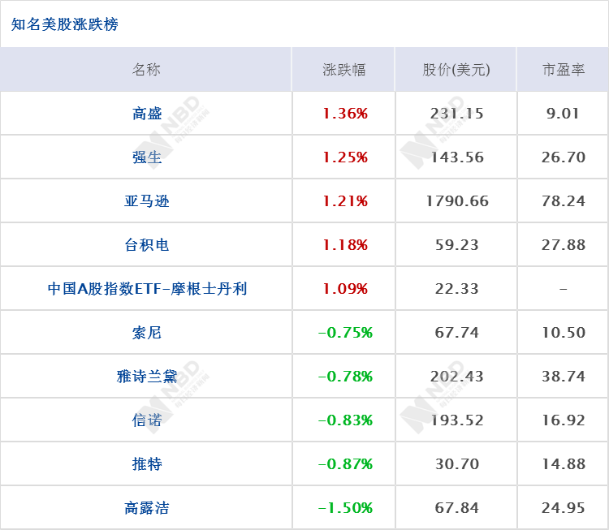The height and width of the screenshot is (530, 609).
Task: Open the 信诺 stock link
Action: 146,420
